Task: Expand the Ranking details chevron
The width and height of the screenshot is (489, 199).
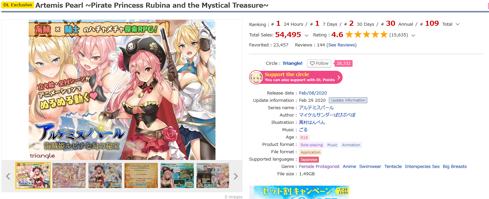Action: tap(458, 24)
